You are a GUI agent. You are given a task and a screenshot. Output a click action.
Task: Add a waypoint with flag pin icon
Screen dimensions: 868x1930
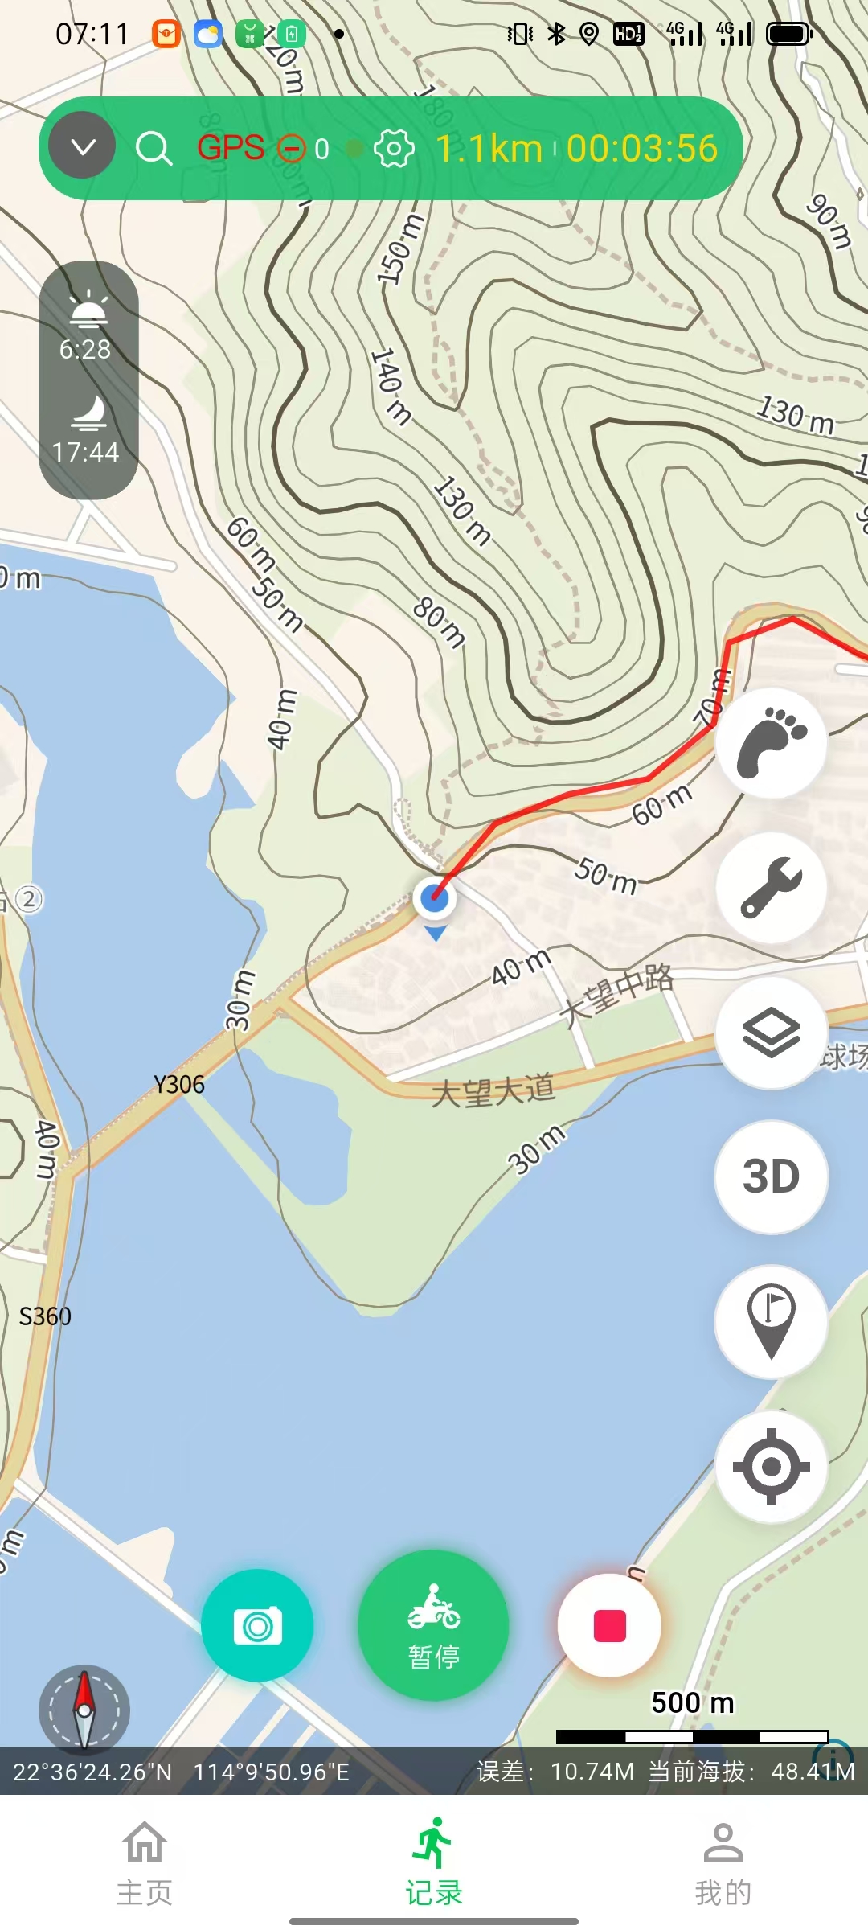coord(771,1321)
